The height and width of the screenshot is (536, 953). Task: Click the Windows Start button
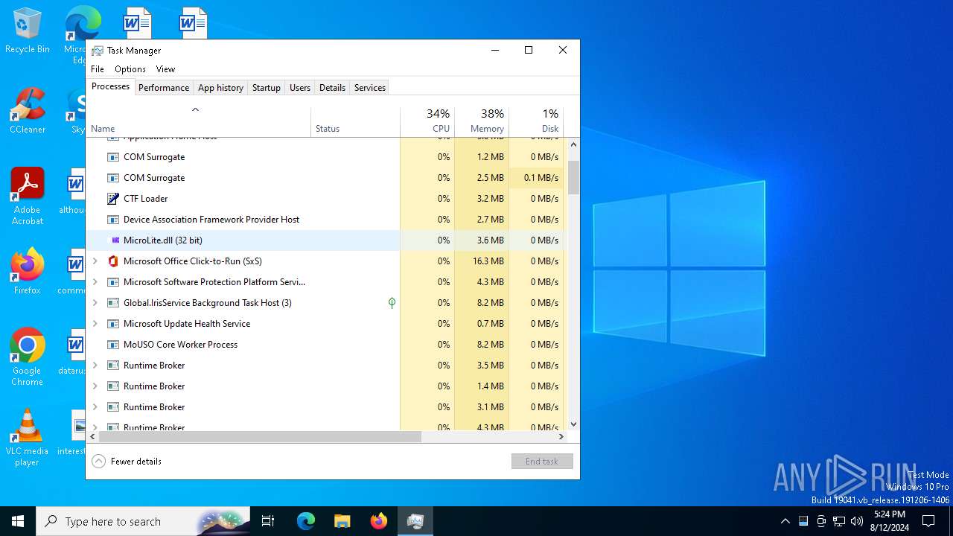click(x=18, y=521)
